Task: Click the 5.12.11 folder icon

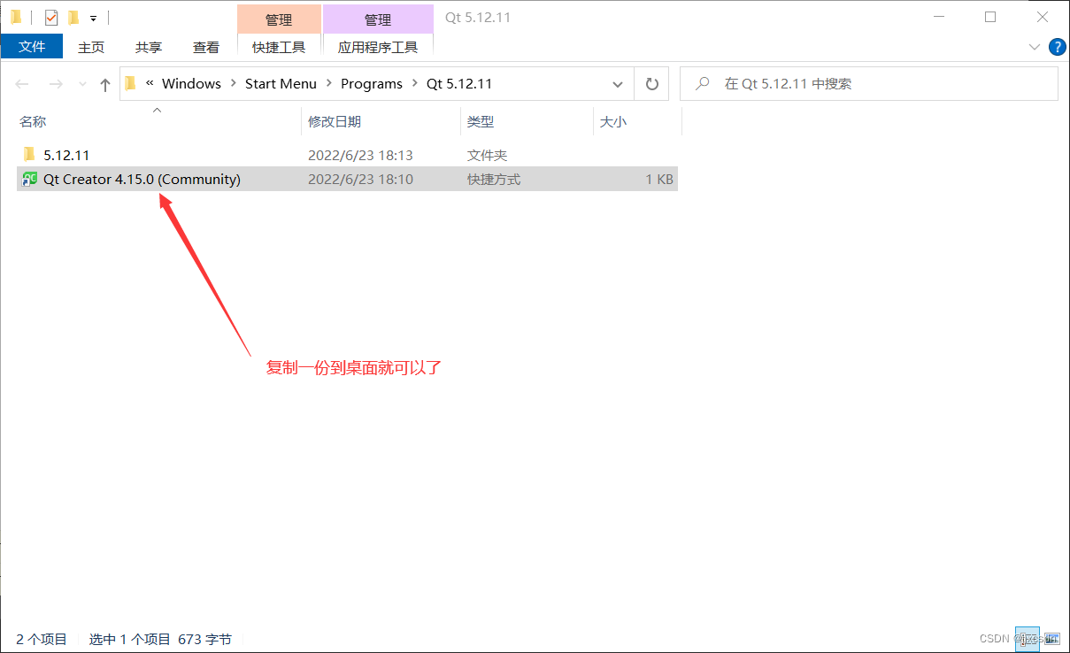Action: click(x=29, y=155)
